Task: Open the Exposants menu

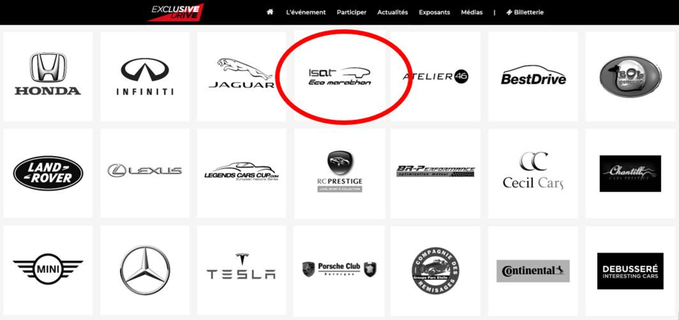Action: coord(434,12)
